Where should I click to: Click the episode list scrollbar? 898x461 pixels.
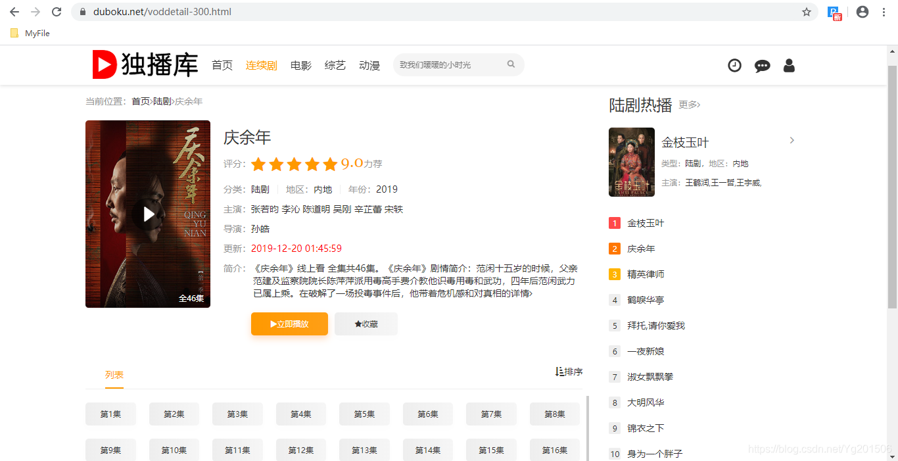tap(587, 427)
